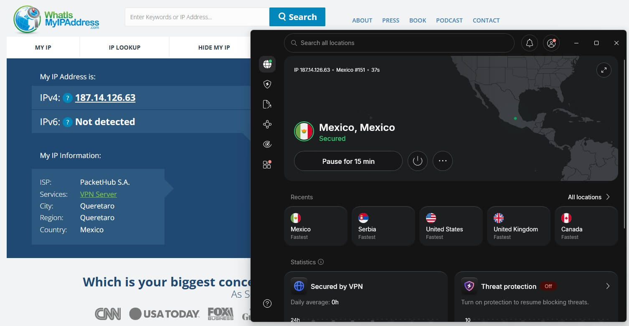This screenshot has height=326, width=629.
Task: Click the USA TODAY logo
Action: pos(164,313)
